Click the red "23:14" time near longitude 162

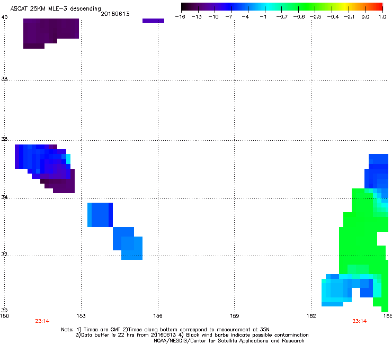pyautogui.click(x=360, y=321)
